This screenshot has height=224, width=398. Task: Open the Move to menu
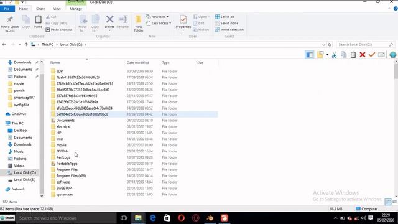83,24
